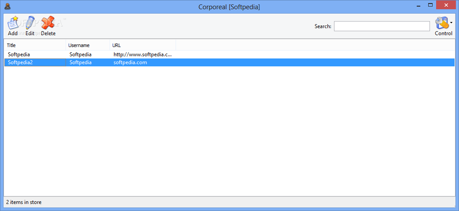
Task: Maximize the Corporeal window
Action: pos(430,5)
